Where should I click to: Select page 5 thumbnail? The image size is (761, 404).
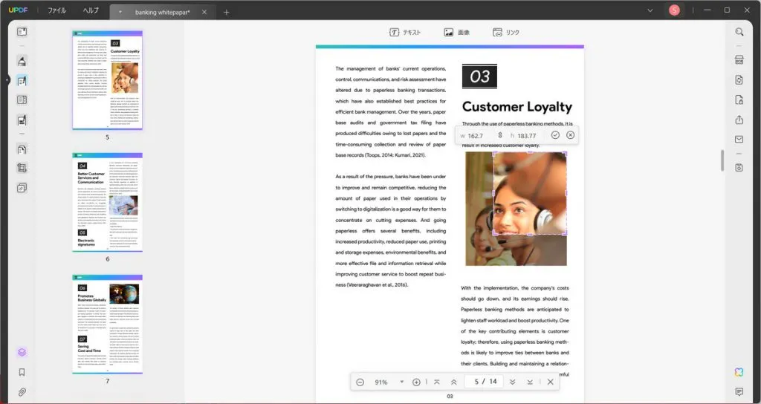(107, 80)
